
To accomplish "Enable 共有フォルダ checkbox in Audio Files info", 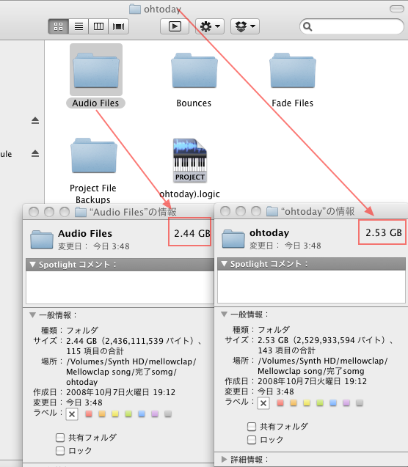I will point(60,438).
